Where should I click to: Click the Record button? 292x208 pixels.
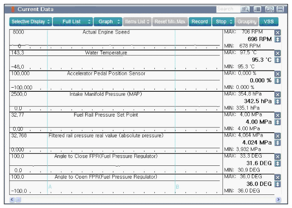(x=200, y=22)
